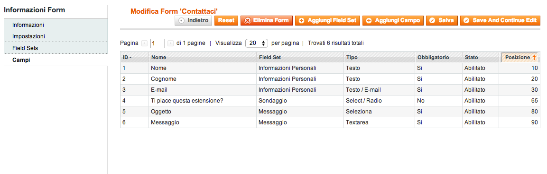Click the Aggiungi Field Set button
Screen dimensions: 547x174
327,20
